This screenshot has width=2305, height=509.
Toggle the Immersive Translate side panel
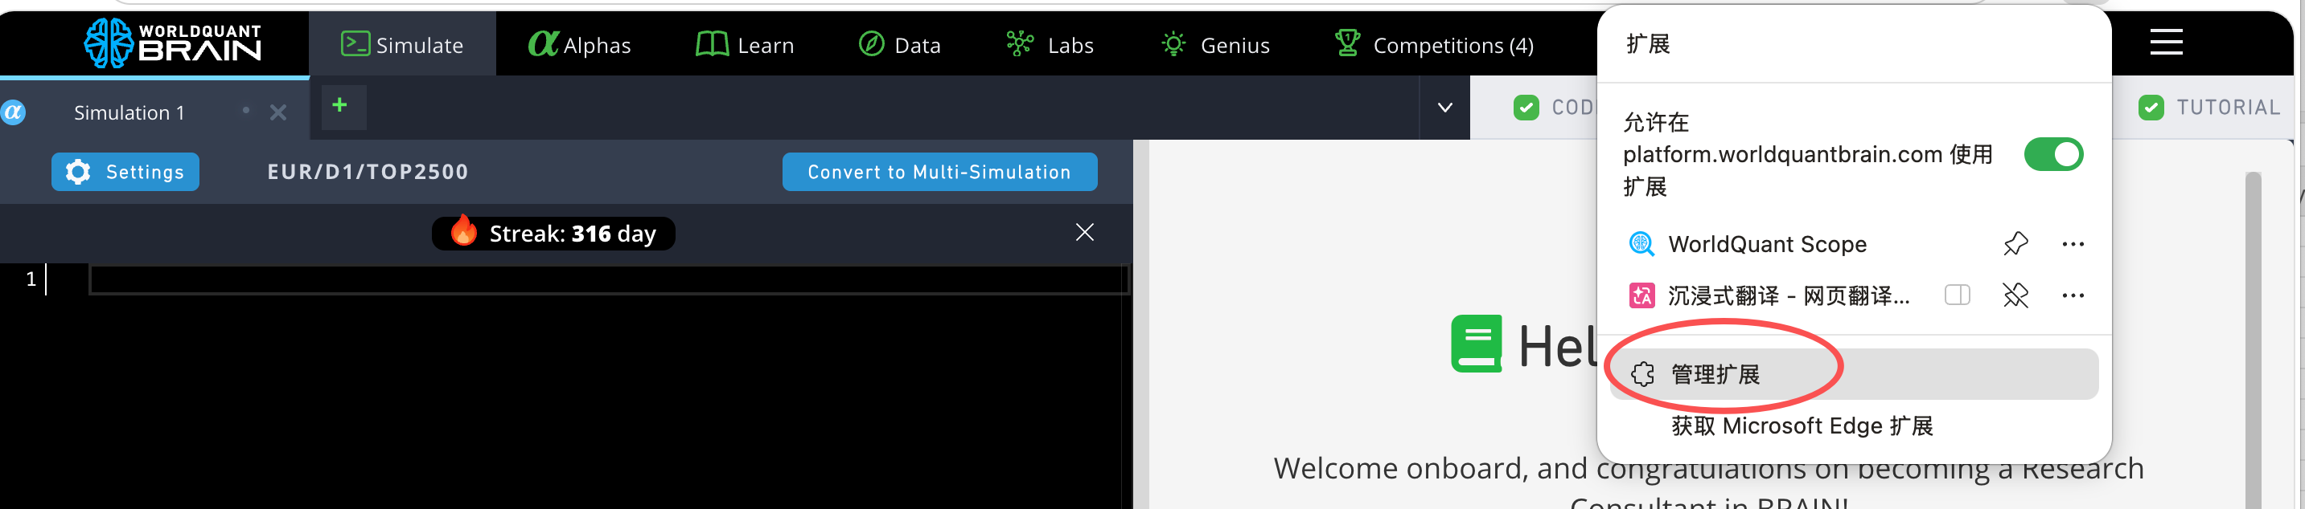(1957, 295)
